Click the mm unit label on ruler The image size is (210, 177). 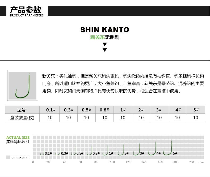(201, 162)
